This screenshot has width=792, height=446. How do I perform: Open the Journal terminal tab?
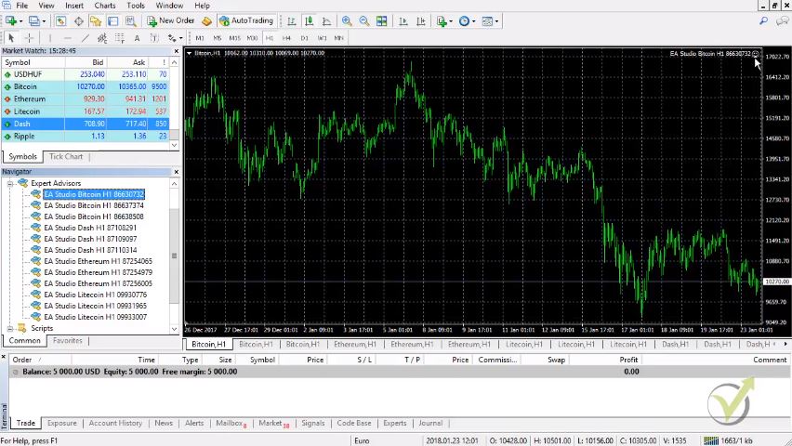point(430,424)
